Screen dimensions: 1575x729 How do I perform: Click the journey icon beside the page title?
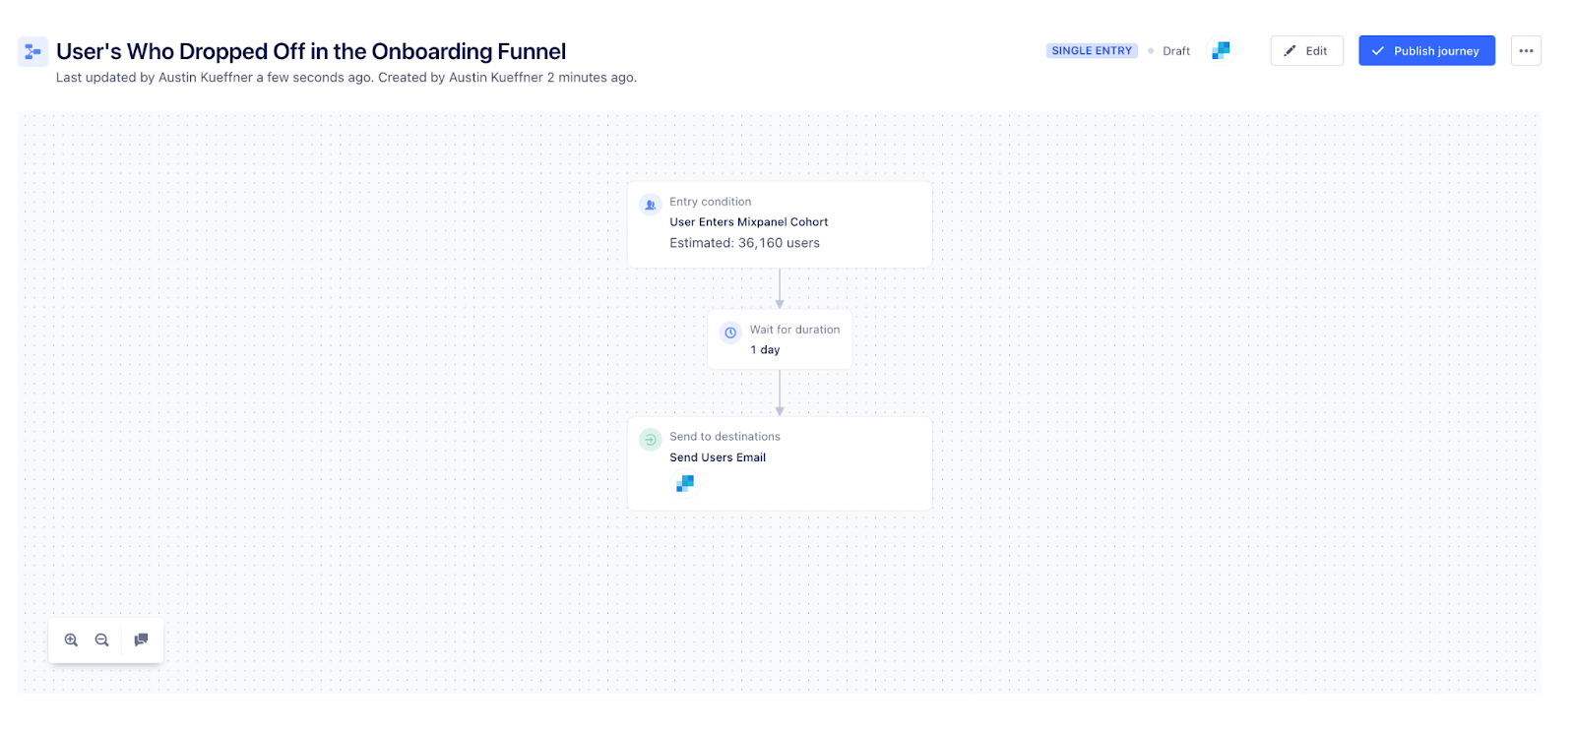point(32,50)
